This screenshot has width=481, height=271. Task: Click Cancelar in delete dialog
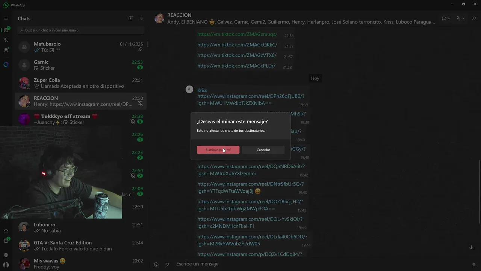click(x=263, y=150)
